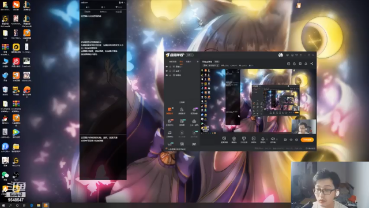Screen dimensions: 369x208
Task: Click the user avatar in streaming app title bar
Action: click(281, 55)
